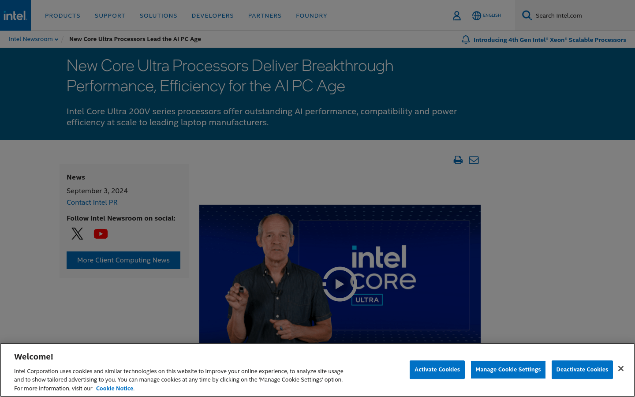The width and height of the screenshot is (635, 397).
Task: Open Intel Newsroom on X
Action: point(77,234)
